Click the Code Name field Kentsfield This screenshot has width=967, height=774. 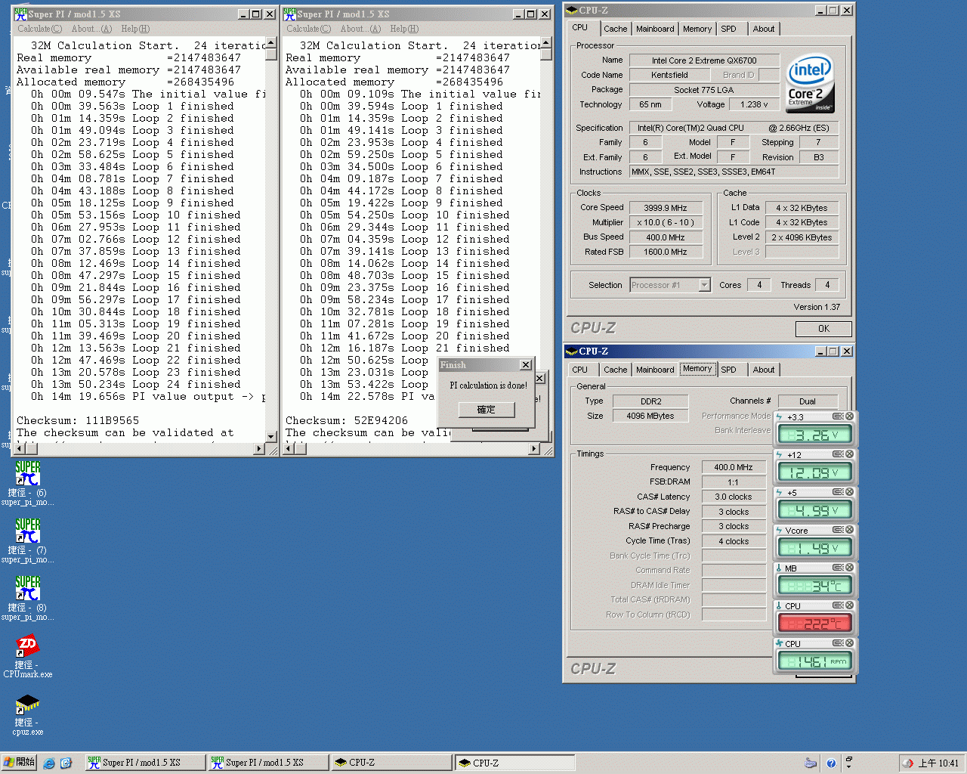coord(669,75)
